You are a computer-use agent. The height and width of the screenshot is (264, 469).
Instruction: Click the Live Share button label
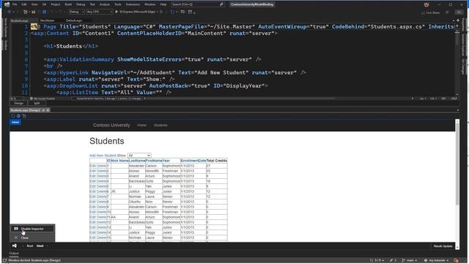[433, 13]
